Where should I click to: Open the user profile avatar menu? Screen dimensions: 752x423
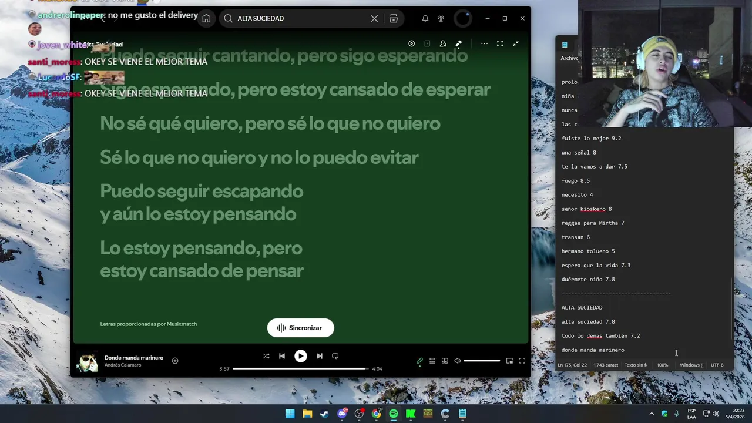pyautogui.click(x=463, y=18)
